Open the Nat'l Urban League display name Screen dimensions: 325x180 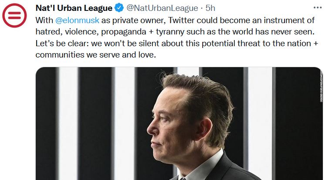point(73,8)
